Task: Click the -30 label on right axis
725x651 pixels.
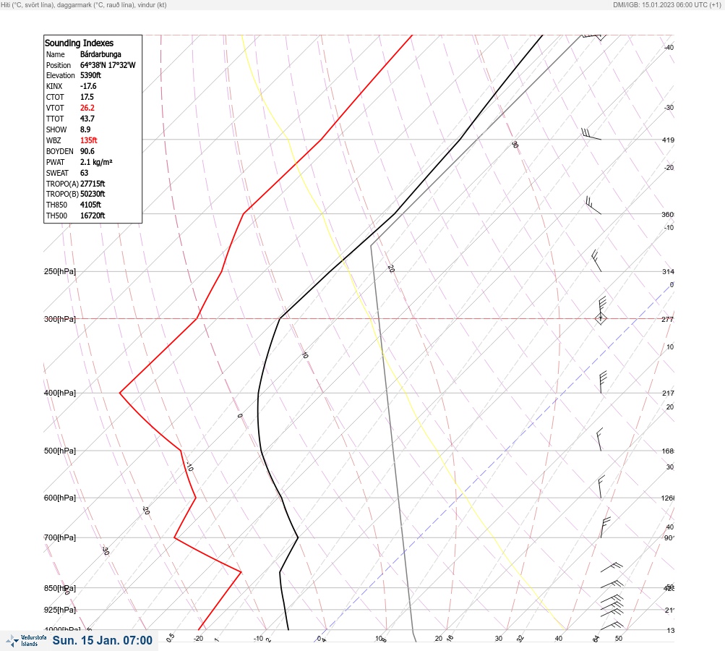Action: (x=669, y=107)
